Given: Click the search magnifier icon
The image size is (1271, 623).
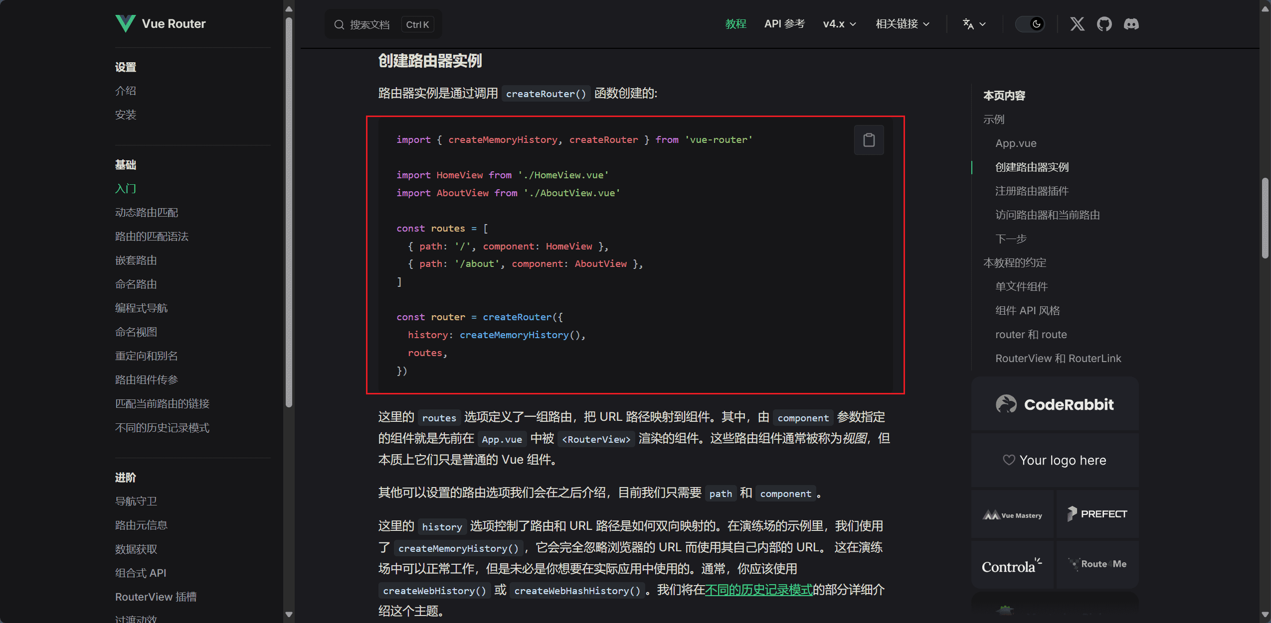Looking at the screenshot, I should tap(339, 24).
